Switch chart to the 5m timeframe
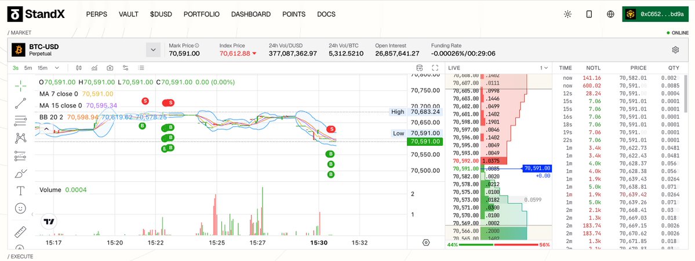 [28, 68]
